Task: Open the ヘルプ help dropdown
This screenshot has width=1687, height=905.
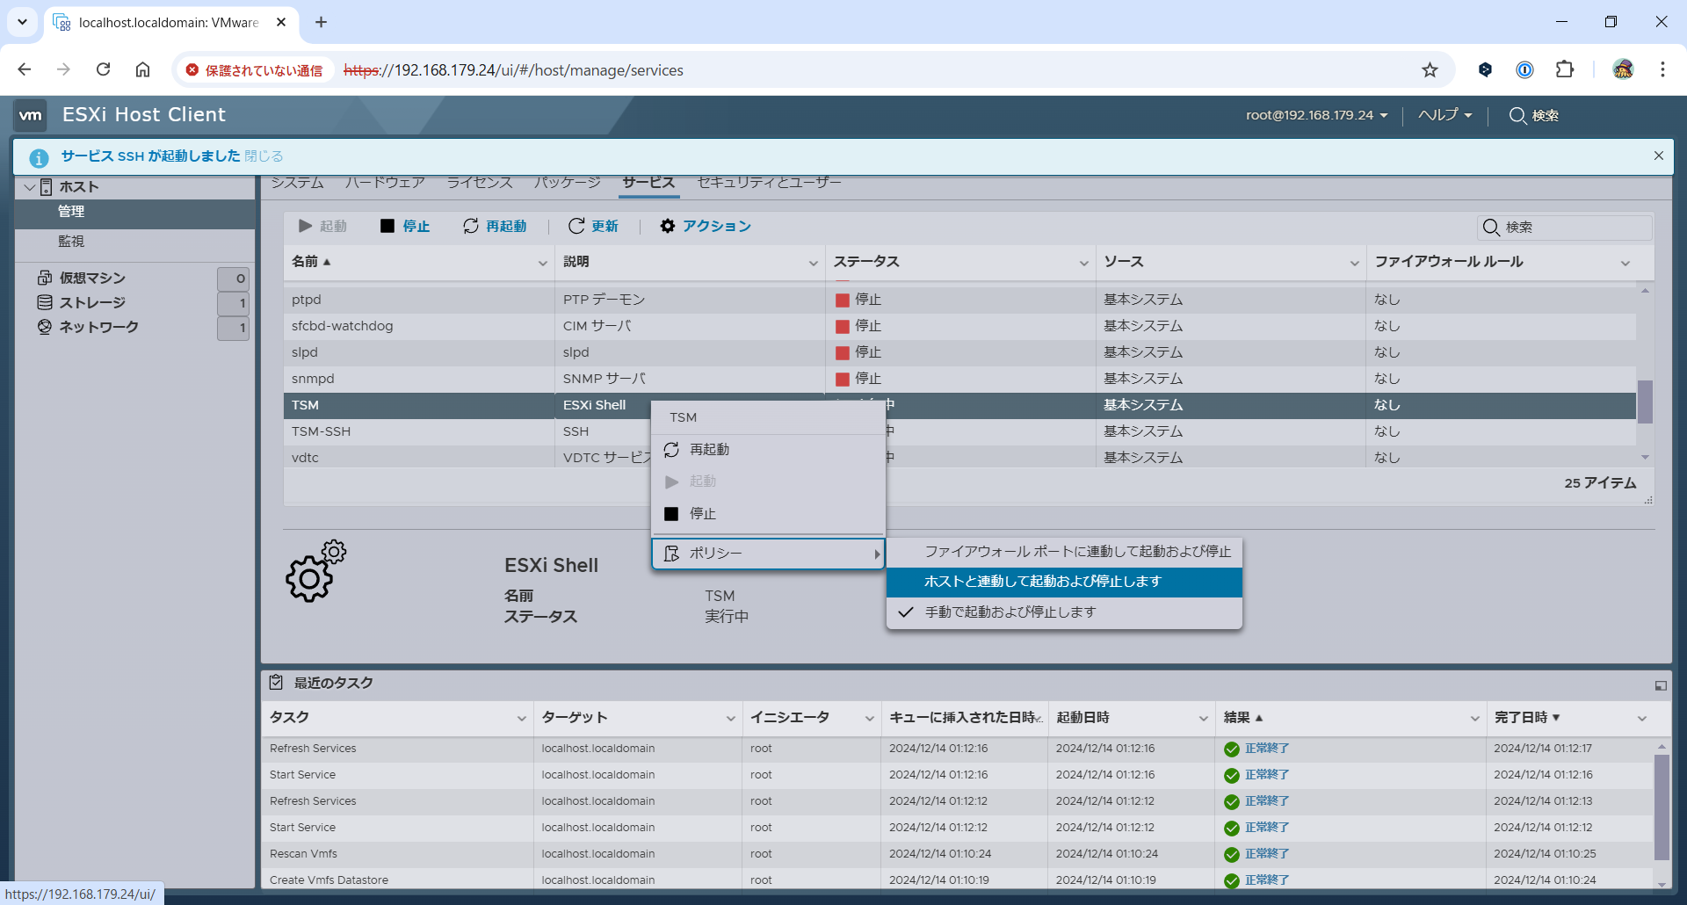Action: (x=1445, y=115)
